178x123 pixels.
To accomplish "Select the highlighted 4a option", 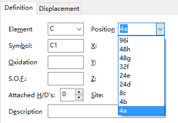I will (141, 111).
